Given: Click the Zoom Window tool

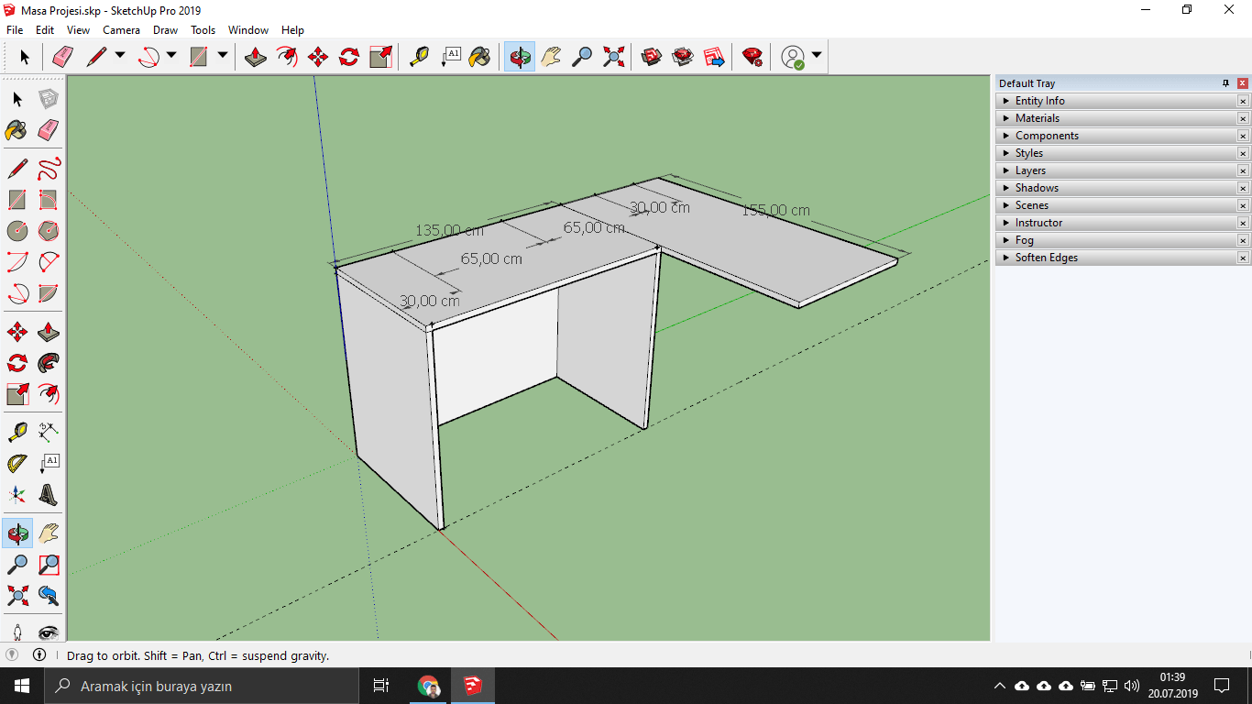Looking at the screenshot, I should (49, 565).
